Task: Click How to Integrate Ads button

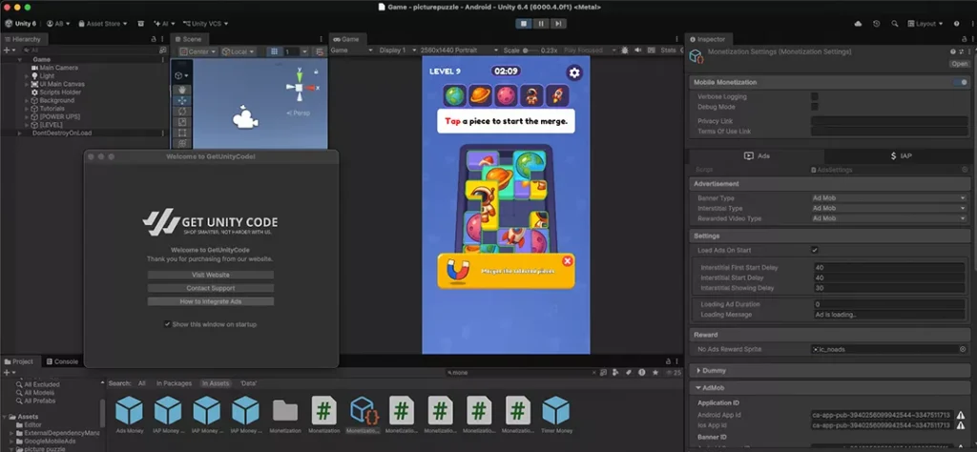Action: pyautogui.click(x=211, y=301)
